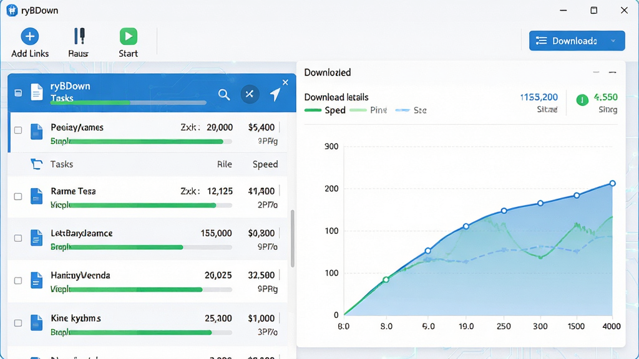Click the 155,000 value in LetBaryJaamce row
639x359 pixels.
[x=217, y=233]
